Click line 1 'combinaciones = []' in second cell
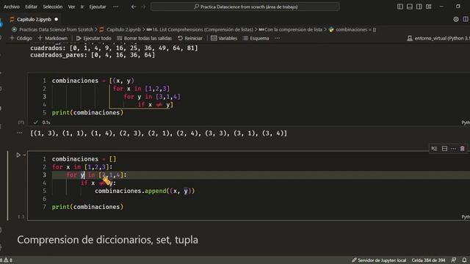The width and height of the screenshot is (470, 264). point(84,159)
